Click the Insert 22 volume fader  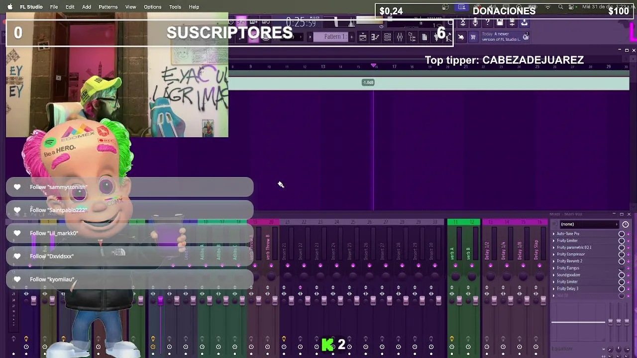(x=308, y=300)
